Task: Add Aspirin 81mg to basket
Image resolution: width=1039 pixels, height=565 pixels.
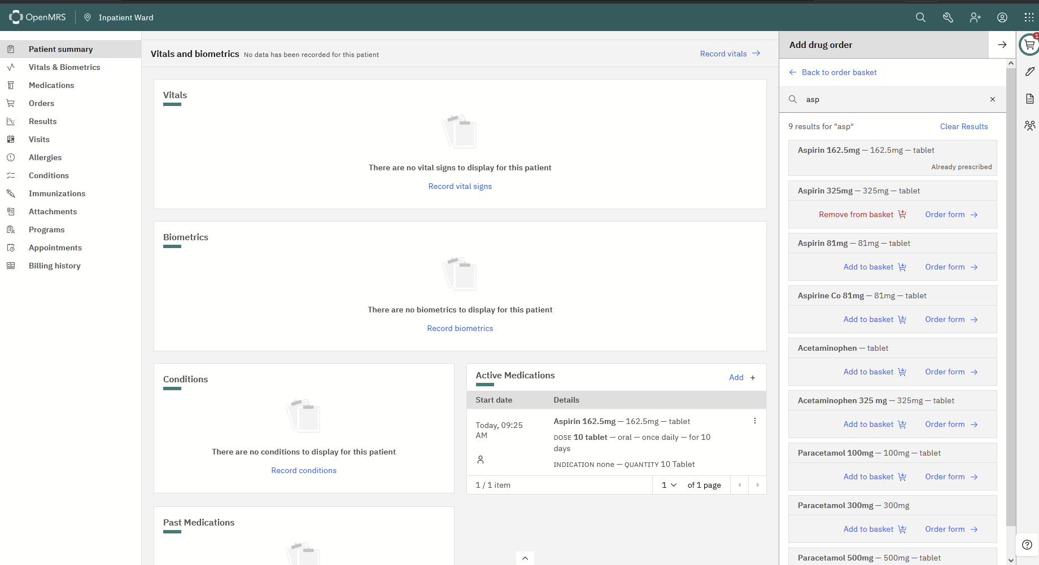Action: click(874, 267)
